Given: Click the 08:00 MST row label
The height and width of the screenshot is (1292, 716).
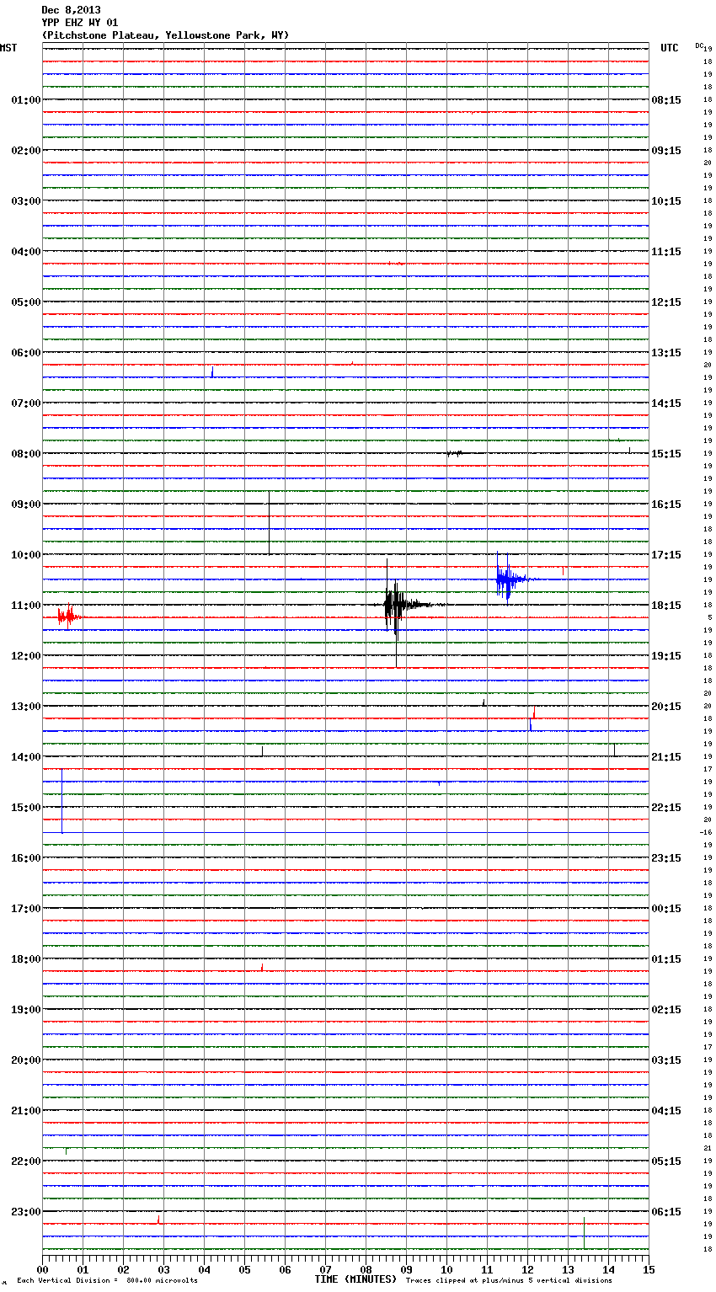Looking at the screenshot, I should pos(26,454).
